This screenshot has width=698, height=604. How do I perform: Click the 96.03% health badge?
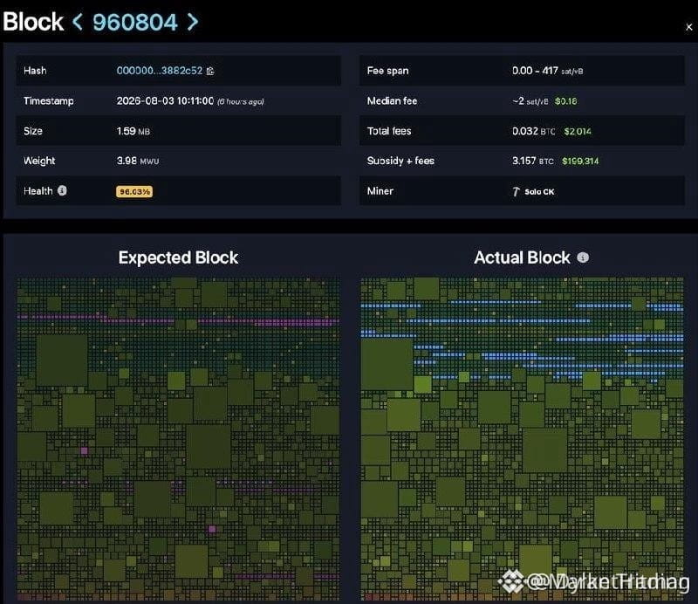tap(134, 191)
